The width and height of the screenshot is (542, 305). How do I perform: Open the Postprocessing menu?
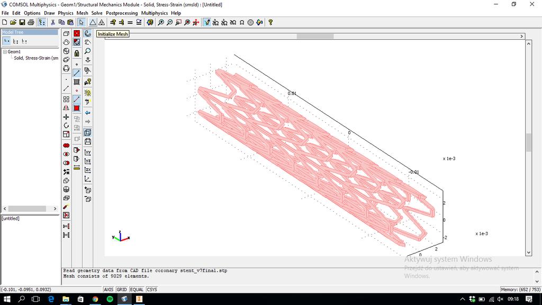pos(122,13)
